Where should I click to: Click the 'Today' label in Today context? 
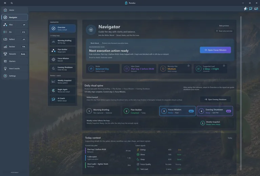[230, 138]
